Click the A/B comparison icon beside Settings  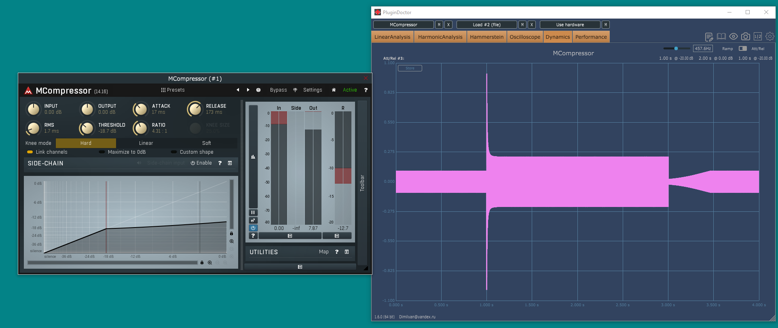click(295, 90)
